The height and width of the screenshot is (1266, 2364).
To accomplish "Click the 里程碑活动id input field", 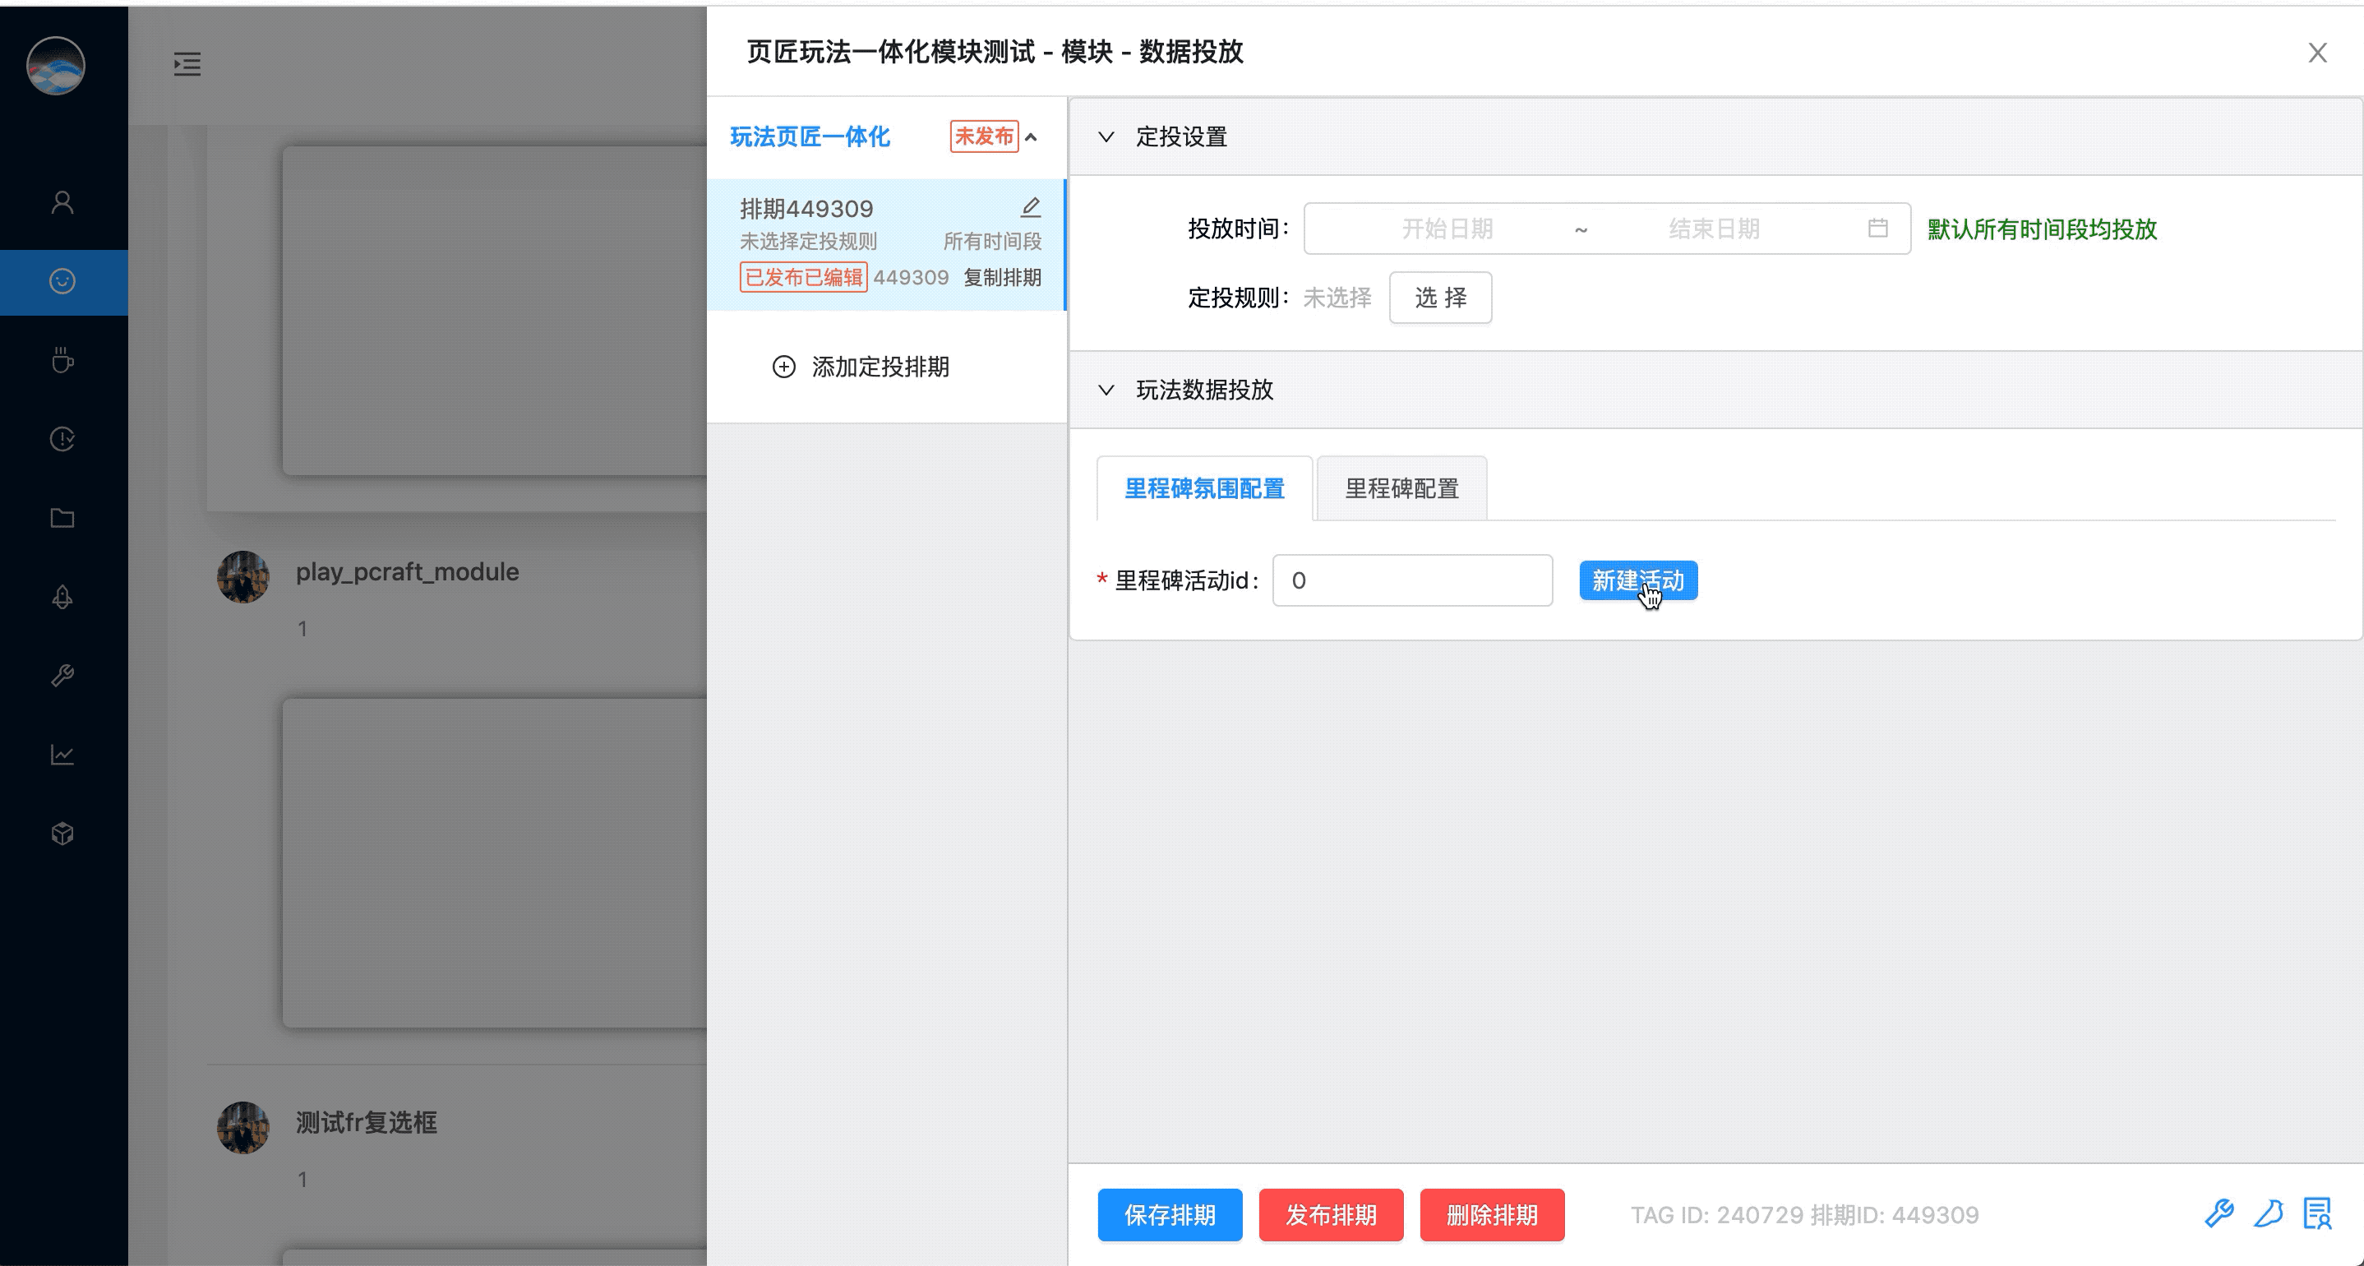I will pyautogui.click(x=1411, y=580).
